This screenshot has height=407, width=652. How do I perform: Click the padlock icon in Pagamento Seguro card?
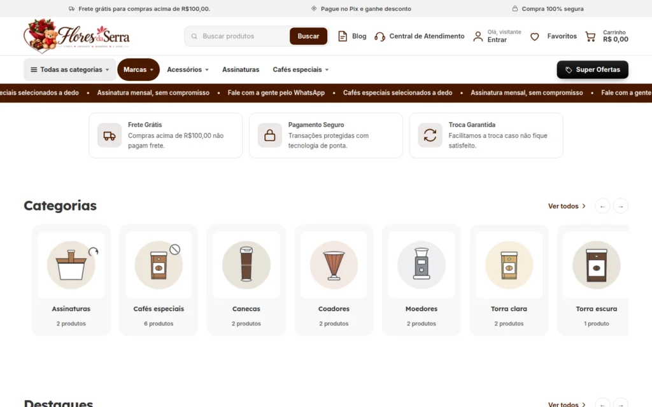click(270, 135)
